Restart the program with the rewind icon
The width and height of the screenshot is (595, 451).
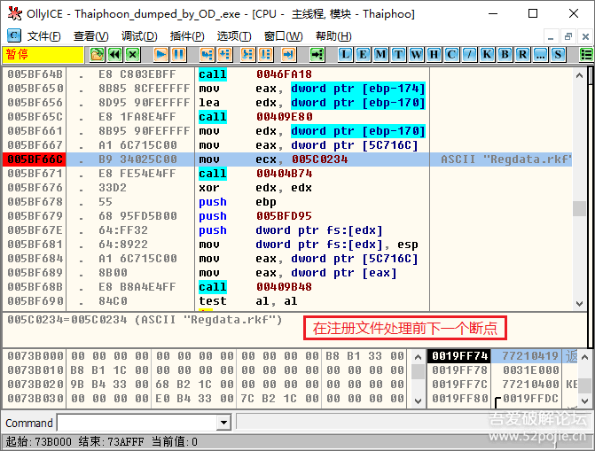coord(114,54)
